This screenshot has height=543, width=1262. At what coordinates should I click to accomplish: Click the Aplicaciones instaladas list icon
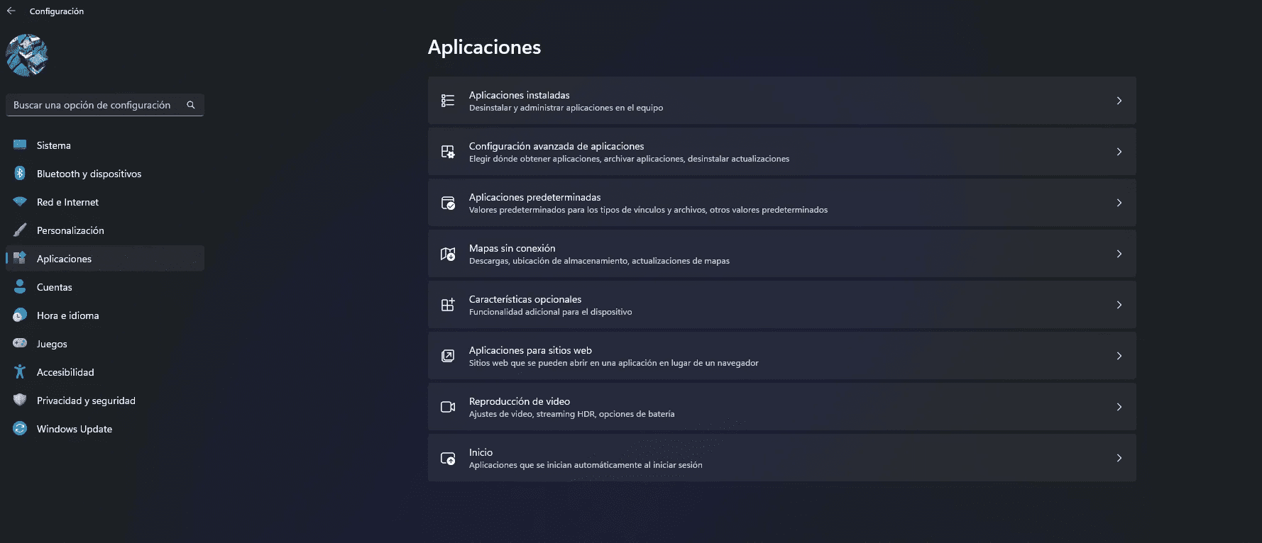448,101
